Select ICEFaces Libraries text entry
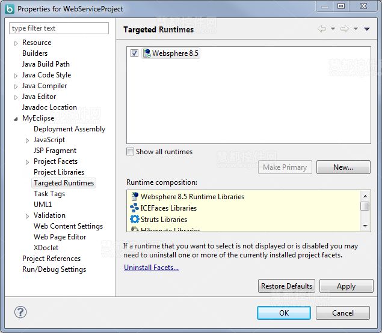 168,208
